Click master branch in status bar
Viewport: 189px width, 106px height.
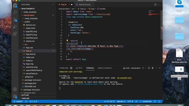pos(18,101)
